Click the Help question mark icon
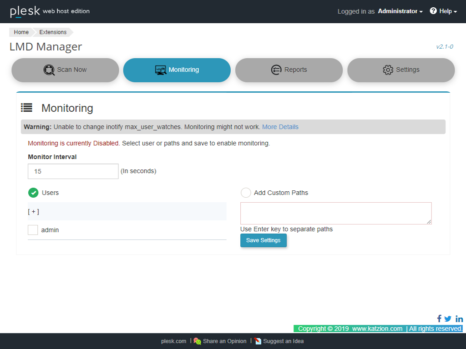The image size is (466, 349). coord(433,11)
